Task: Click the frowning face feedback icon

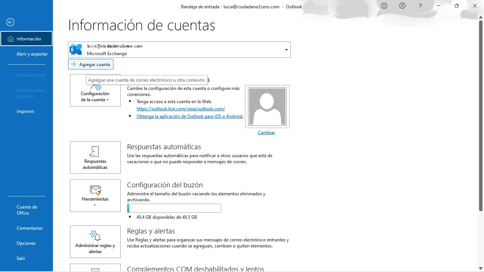Action: [402, 6]
